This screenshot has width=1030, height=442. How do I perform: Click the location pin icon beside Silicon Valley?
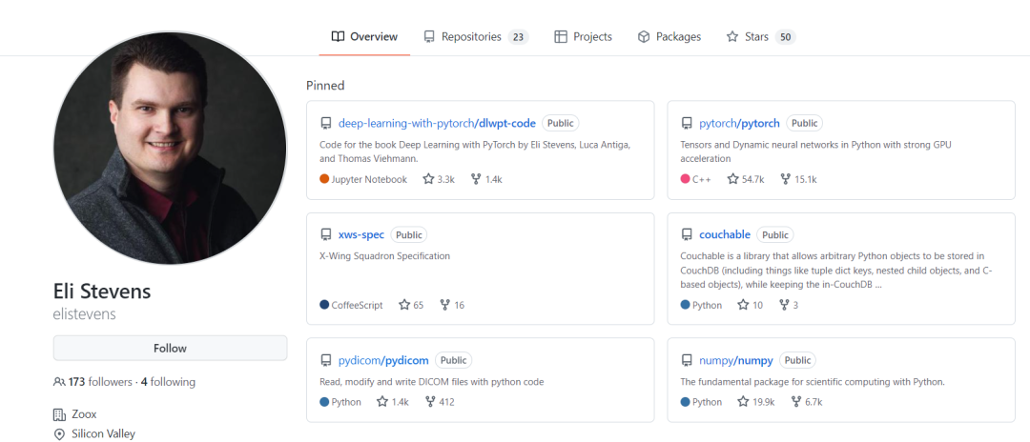[x=59, y=434]
